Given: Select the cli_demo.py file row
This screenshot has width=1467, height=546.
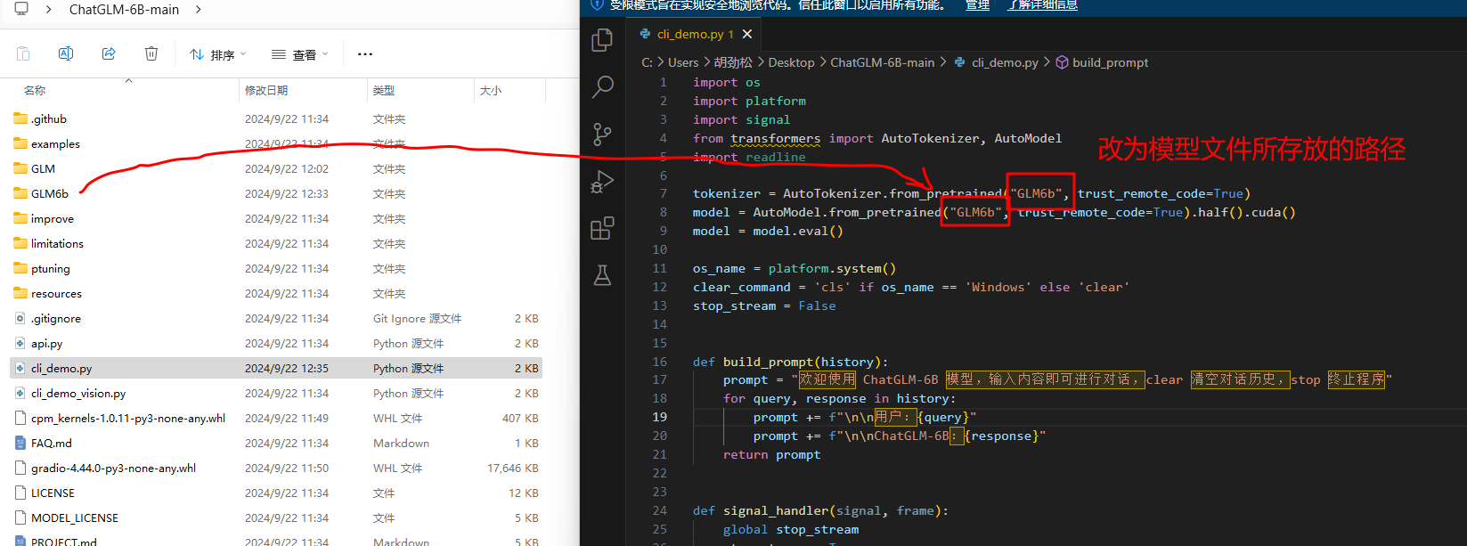Looking at the screenshot, I should [276, 368].
